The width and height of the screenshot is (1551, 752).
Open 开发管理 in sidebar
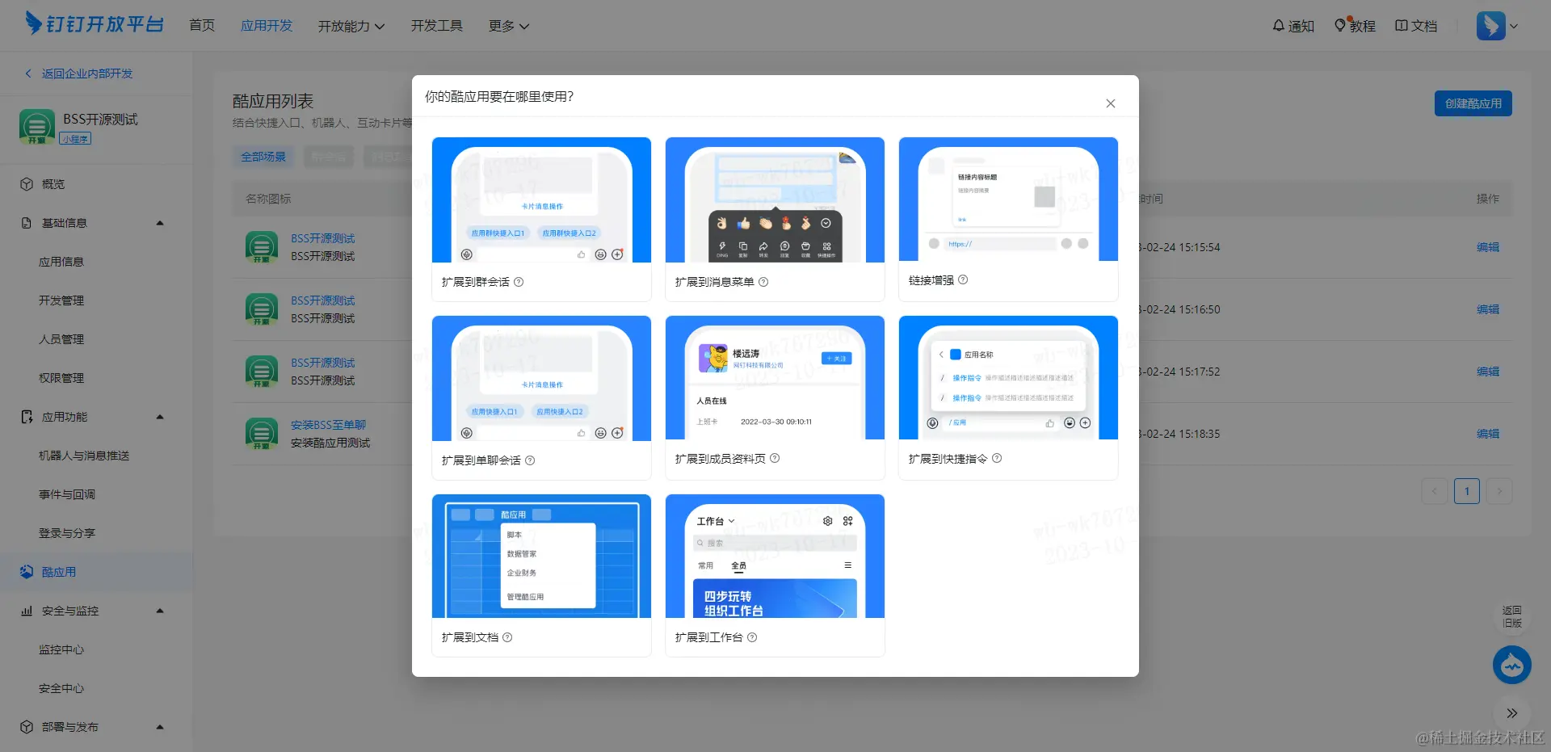(61, 300)
